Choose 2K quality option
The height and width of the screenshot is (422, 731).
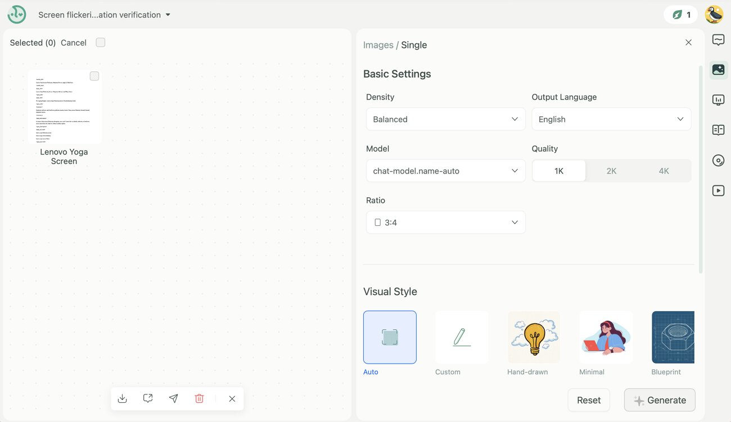pos(611,171)
